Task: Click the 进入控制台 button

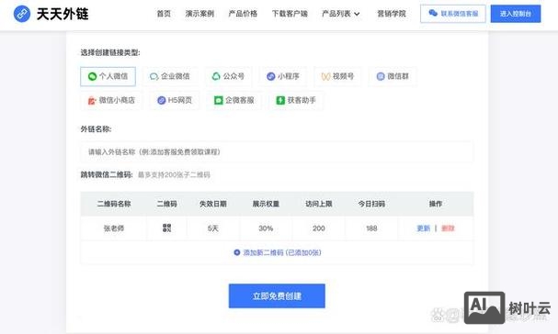Action: (516, 14)
